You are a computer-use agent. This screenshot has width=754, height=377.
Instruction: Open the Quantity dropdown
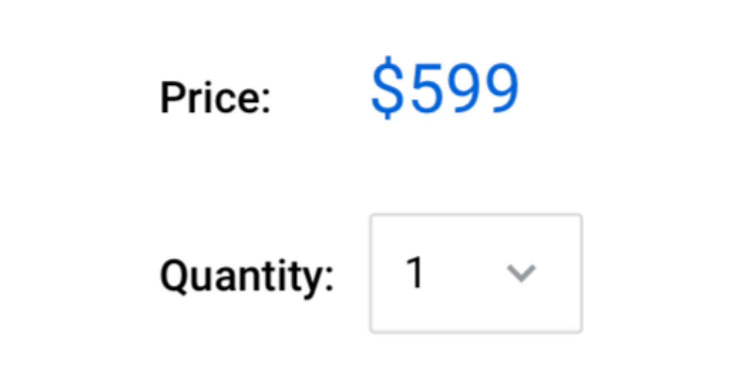[x=476, y=273]
